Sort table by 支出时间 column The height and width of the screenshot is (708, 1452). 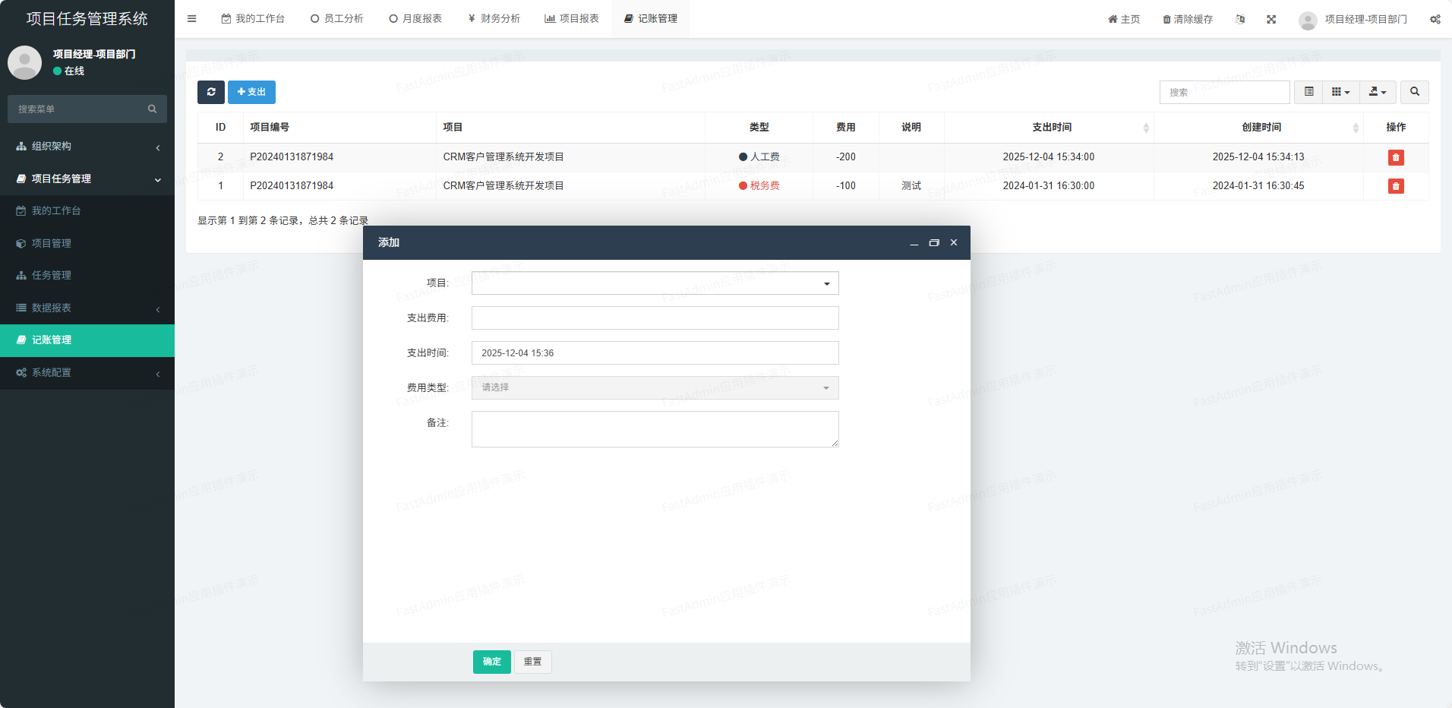coord(1052,128)
